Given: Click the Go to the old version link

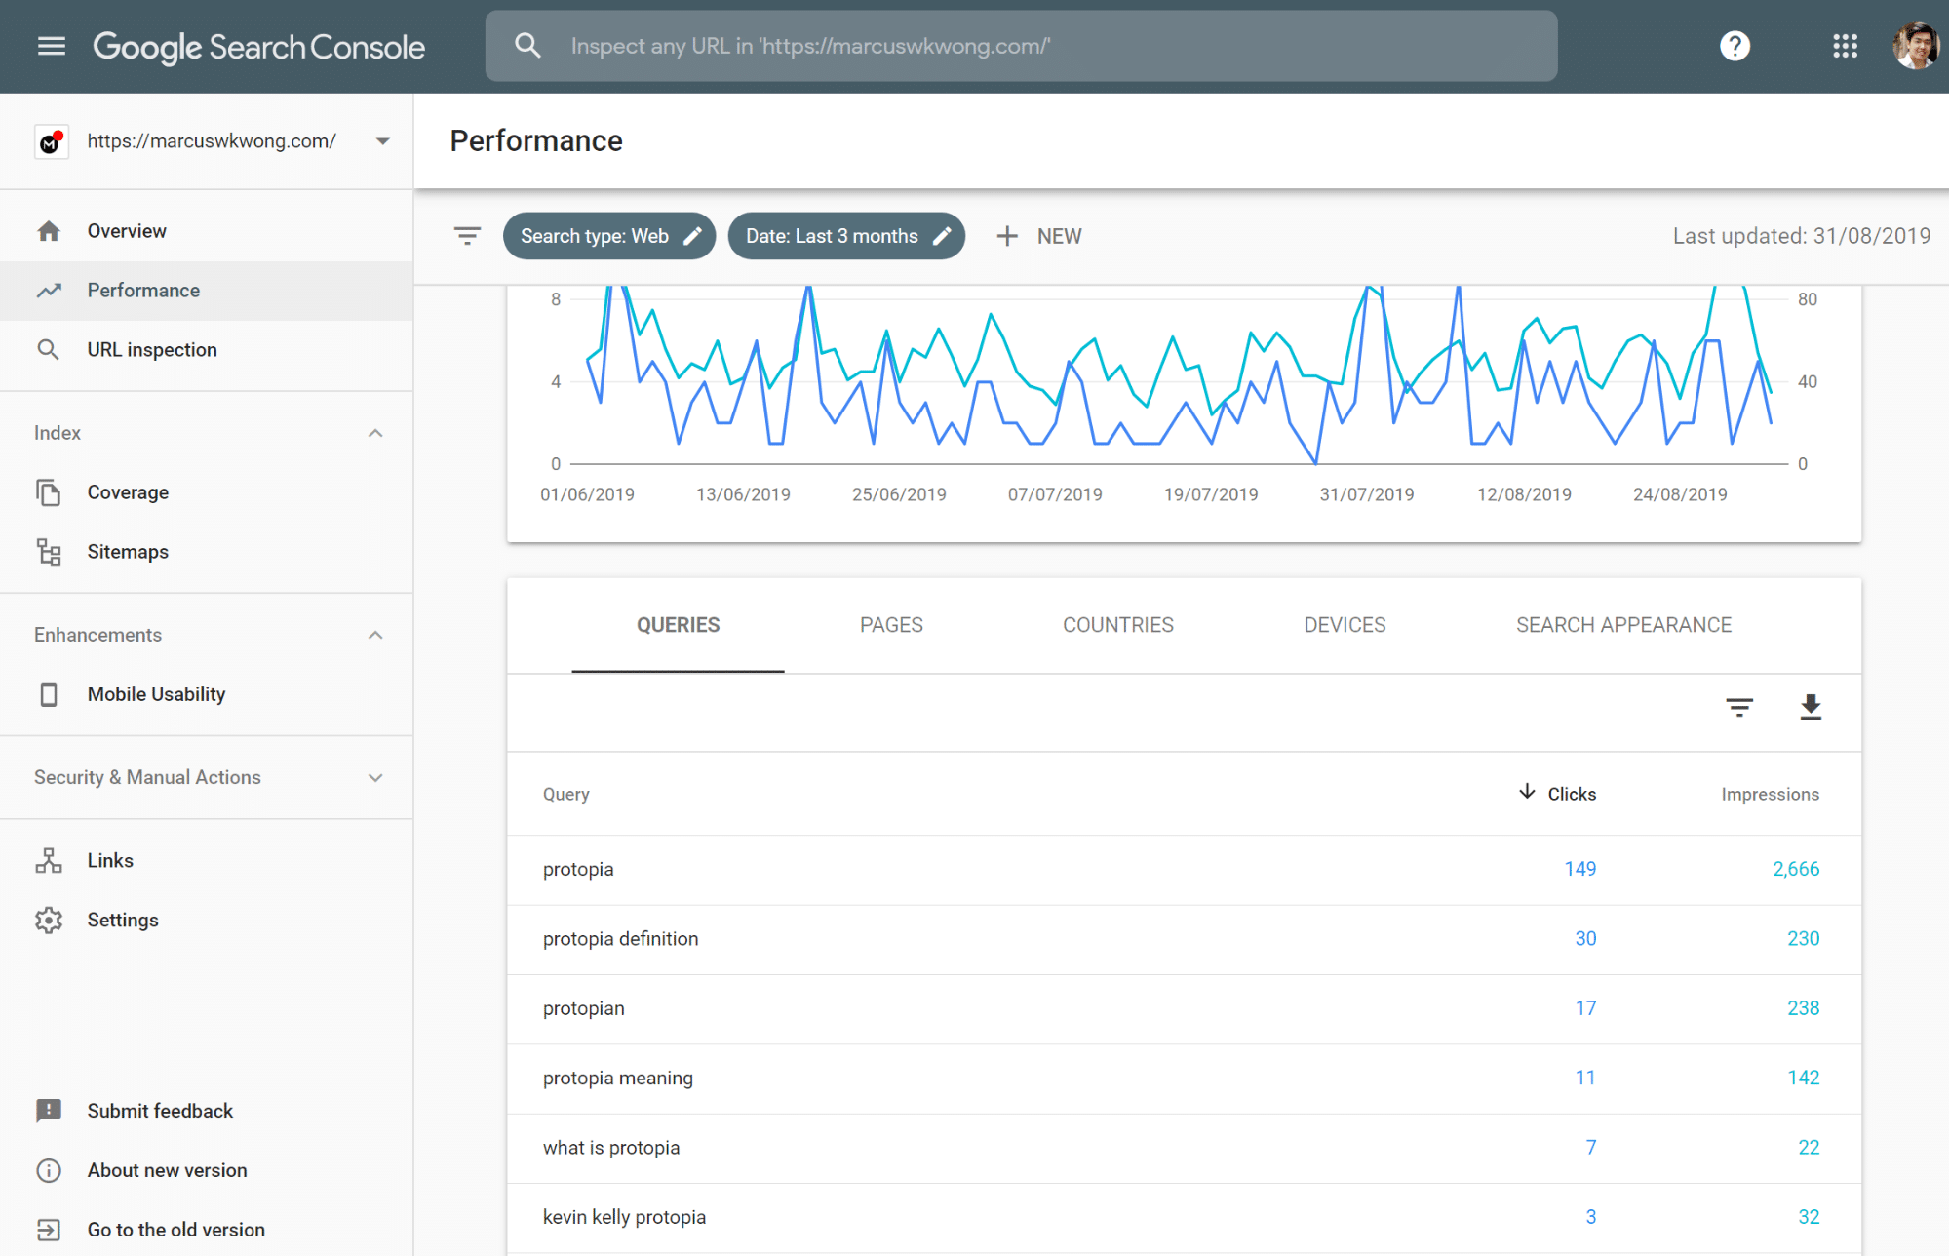Looking at the screenshot, I should coord(175,1230).
